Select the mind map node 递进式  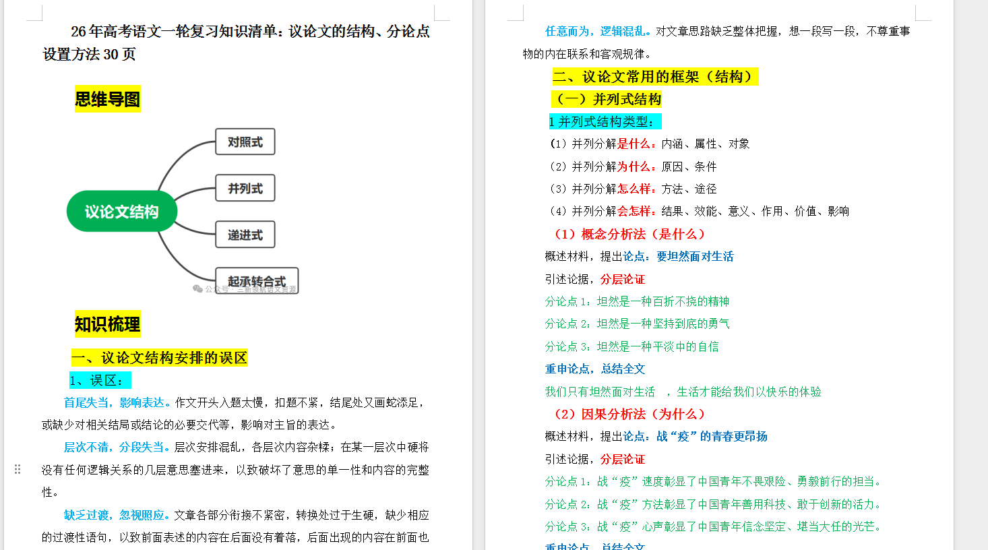coord(245,235)
